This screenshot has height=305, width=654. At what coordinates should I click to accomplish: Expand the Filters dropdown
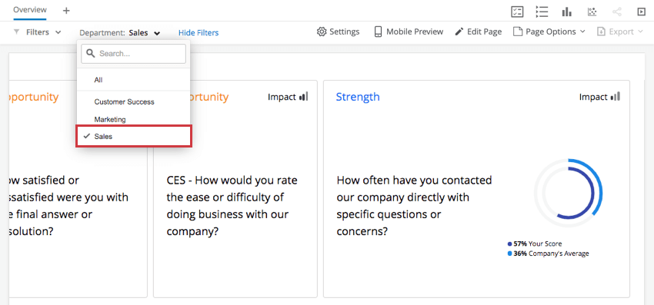click(x=38, y=32)
